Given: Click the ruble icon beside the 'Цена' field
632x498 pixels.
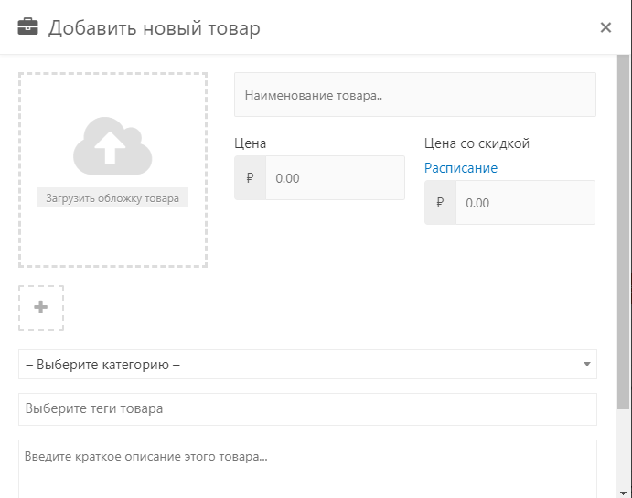Looking at the screenshot, I should coord(251,178).
